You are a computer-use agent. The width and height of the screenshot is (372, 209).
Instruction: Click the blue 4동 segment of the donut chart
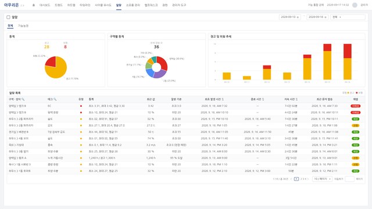(149, 73)
